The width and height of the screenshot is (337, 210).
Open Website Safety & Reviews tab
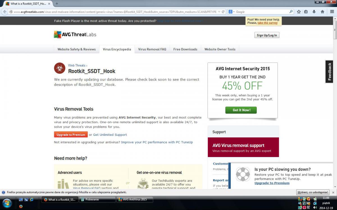click(77, 49)
